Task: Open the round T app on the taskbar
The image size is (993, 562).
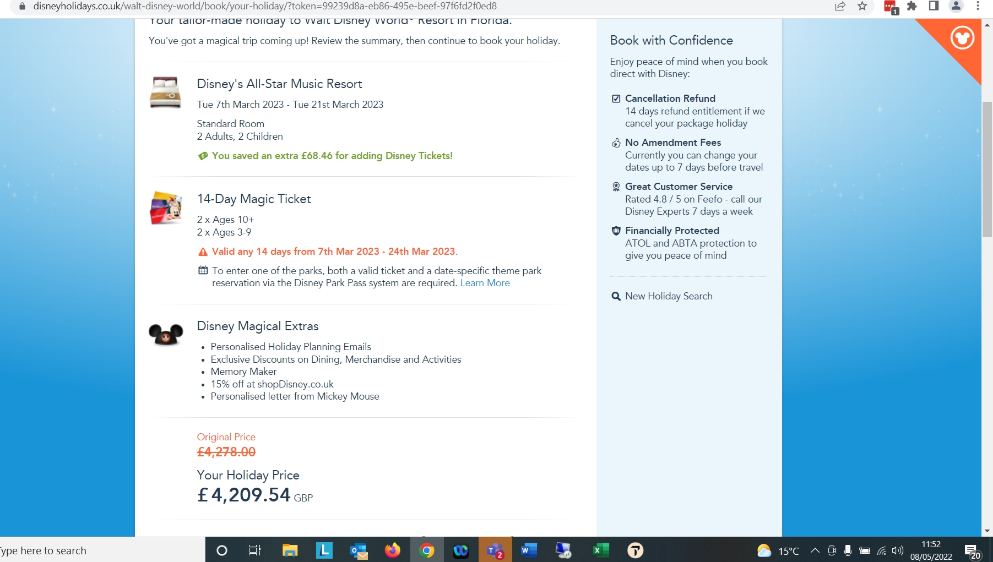Action: [x=635, y=550]
